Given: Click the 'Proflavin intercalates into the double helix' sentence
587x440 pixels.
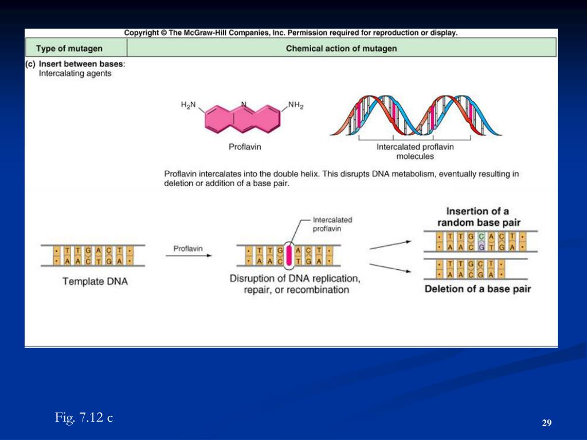Looking at the screenshot, I should pyautogui.click(x=342, y=179).
